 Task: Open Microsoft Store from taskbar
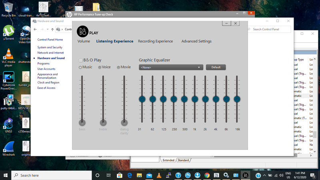click(120, 175)
